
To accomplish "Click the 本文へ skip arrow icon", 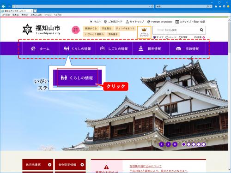I will point(91,22).
